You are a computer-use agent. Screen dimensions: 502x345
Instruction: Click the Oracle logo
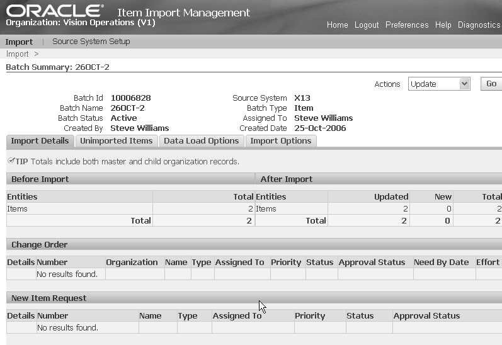pos(54,11)
